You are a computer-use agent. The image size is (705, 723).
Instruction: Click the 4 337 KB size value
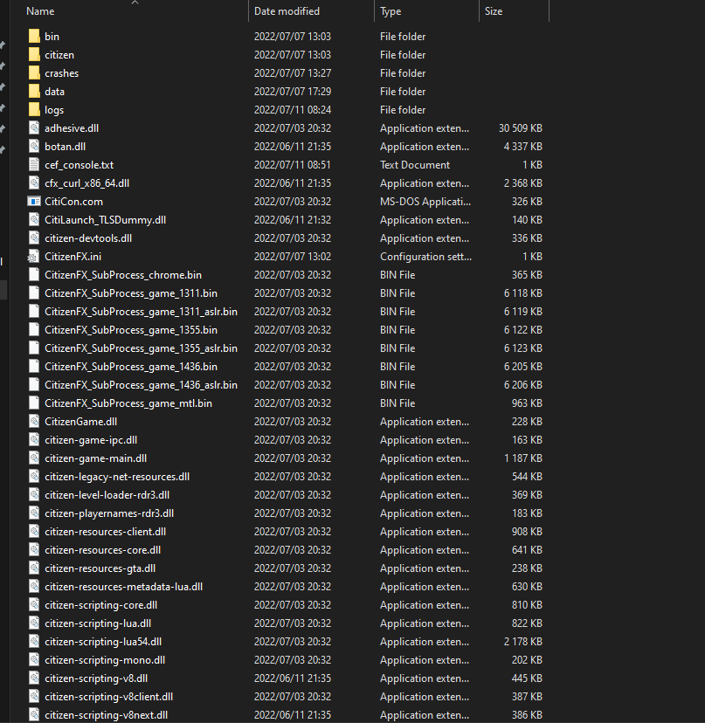tap(522, 147)
